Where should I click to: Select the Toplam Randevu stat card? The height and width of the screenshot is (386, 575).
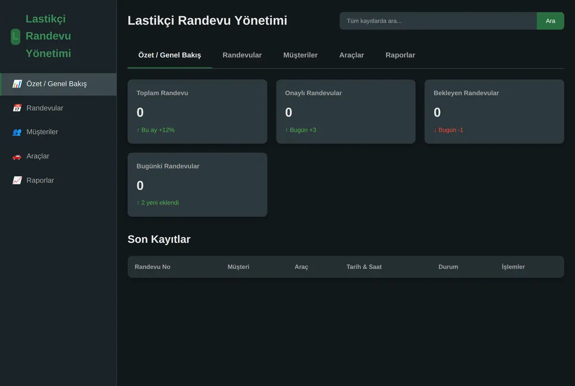pos(197,112)
